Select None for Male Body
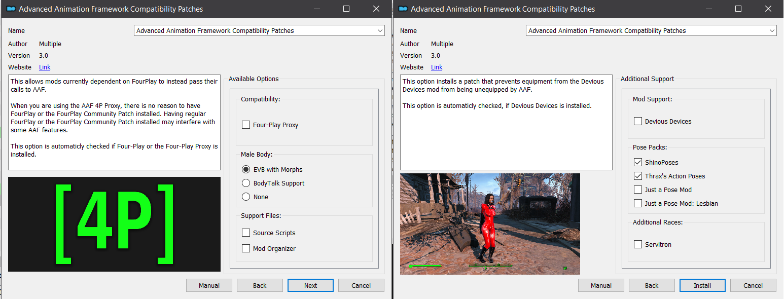This screenshot has height=299, width=784. point(246,197)
